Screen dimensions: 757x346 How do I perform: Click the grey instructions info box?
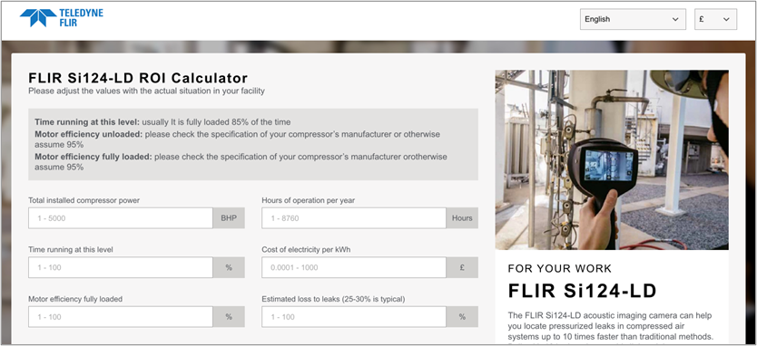pyautogui.click(x=253, y=144)
